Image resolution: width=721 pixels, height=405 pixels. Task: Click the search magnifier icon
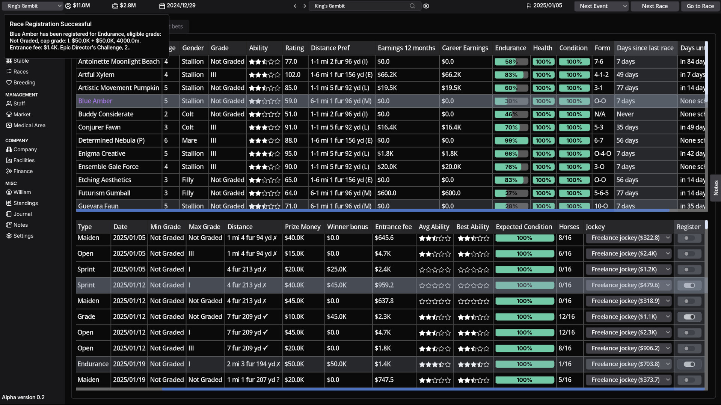412,6
